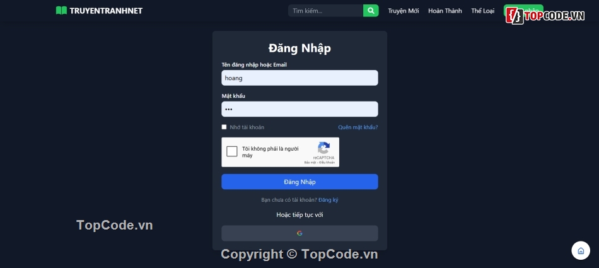
Task: Click the 'Mật khẩu' password field
Action: pos(299,109)
